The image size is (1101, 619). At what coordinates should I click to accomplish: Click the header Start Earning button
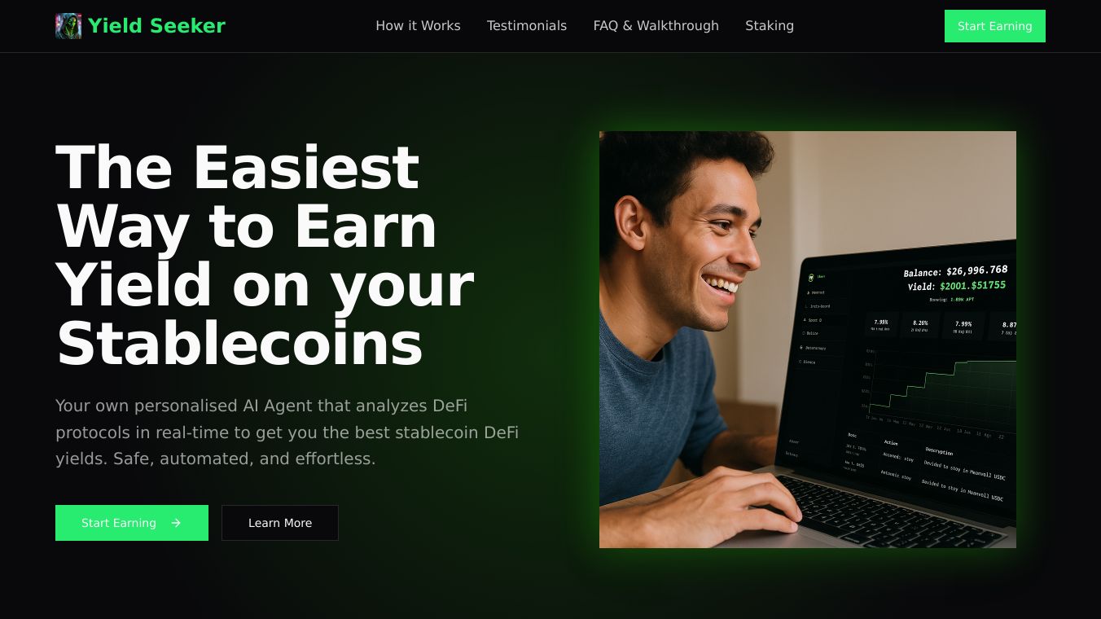994,26
